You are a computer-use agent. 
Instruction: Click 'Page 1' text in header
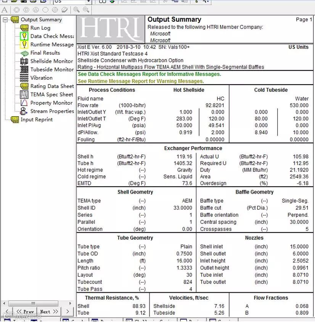click(304, 19)
